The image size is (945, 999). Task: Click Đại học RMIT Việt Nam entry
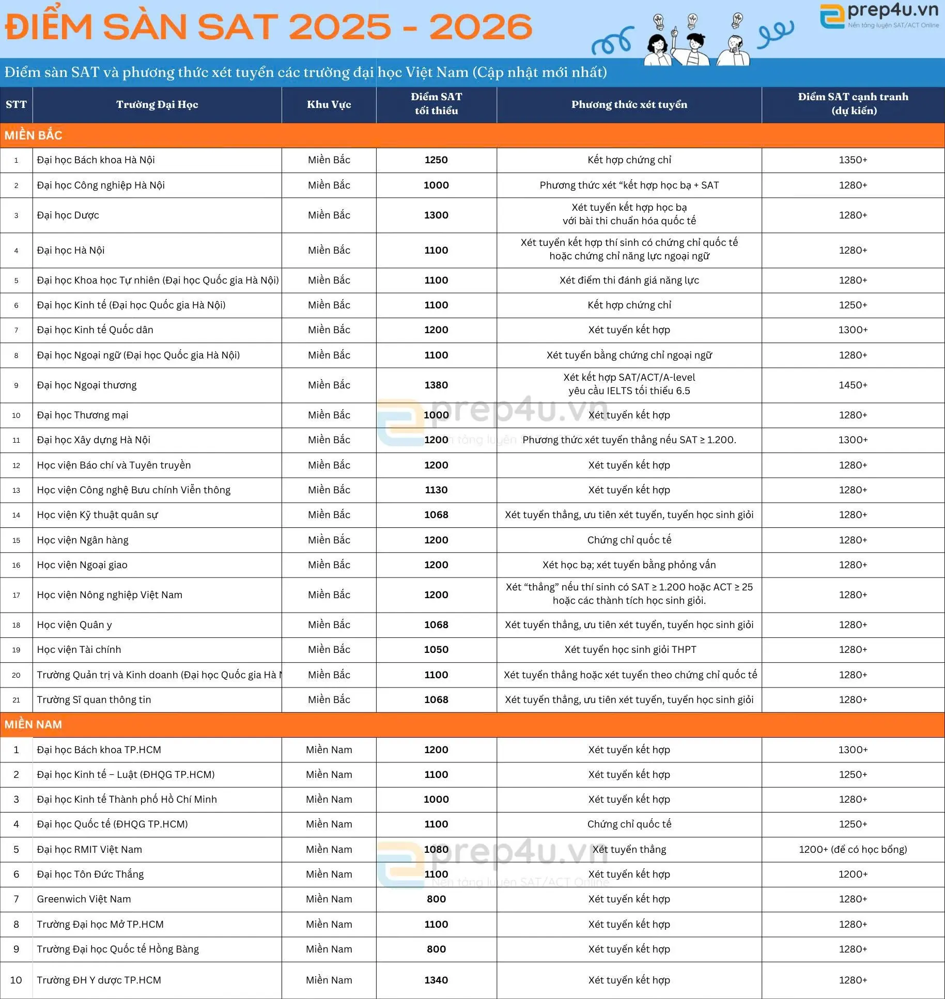pyautogui.click(x=89, y=849)
